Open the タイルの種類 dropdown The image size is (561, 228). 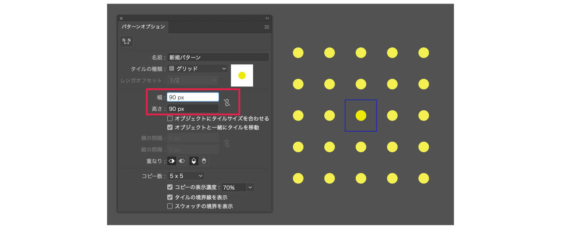click(197, 69)
